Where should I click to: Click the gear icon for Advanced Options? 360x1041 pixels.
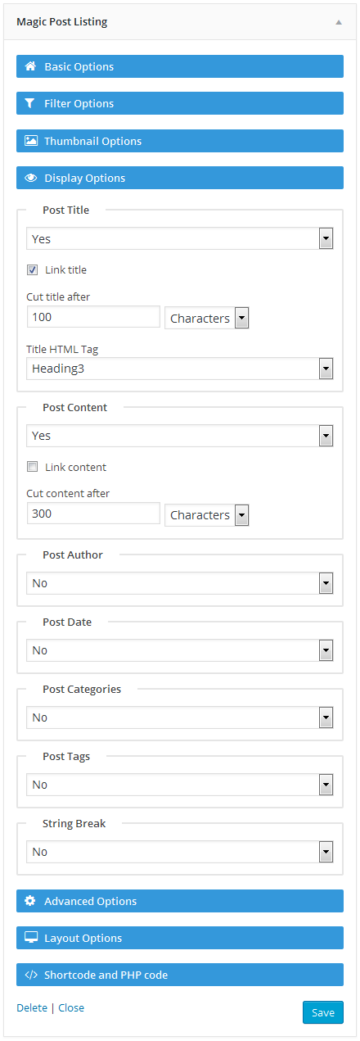tap(30, 901)
